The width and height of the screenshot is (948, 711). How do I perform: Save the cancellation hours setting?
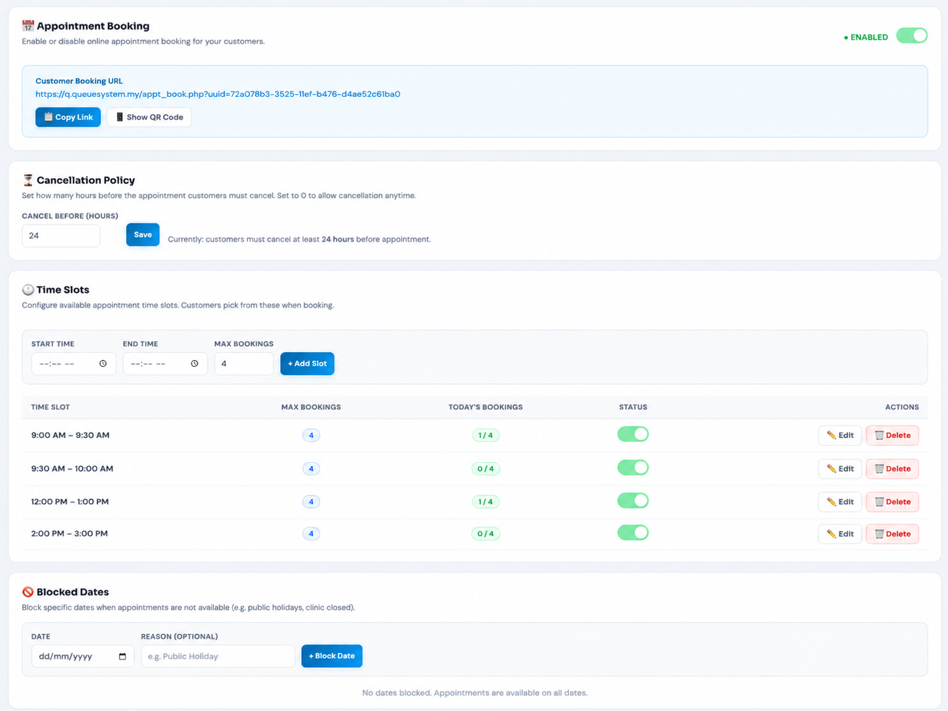point(143,234)
